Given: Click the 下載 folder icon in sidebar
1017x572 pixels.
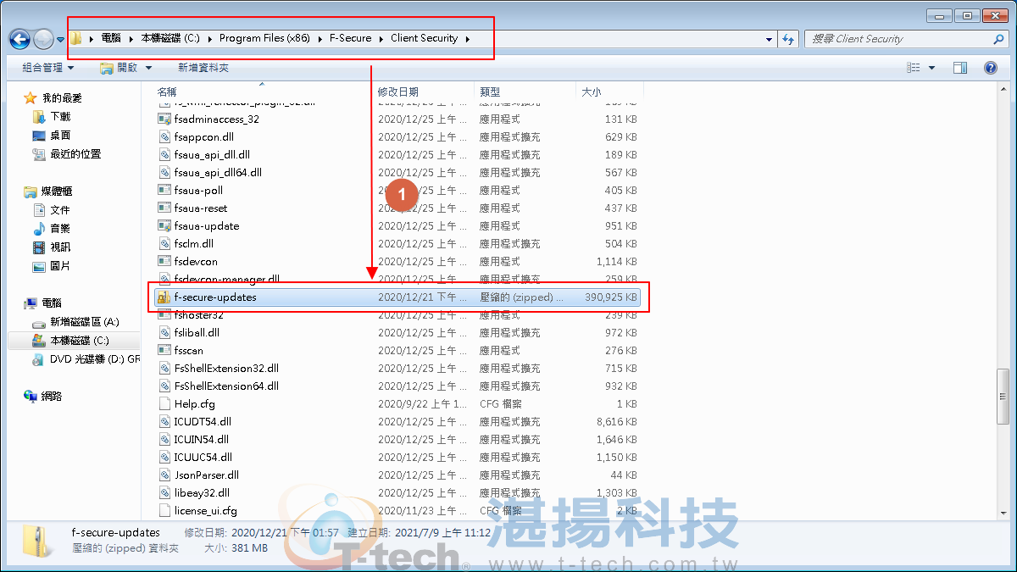Looking at the screenshot, I should 38,117.
